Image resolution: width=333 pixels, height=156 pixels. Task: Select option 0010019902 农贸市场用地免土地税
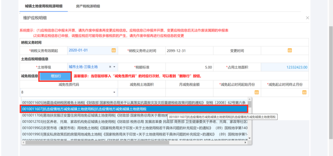point(135,128)
